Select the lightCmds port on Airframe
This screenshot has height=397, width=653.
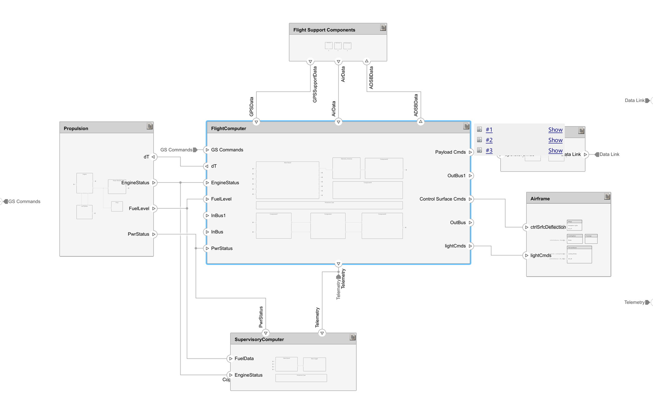pos(527,256)
